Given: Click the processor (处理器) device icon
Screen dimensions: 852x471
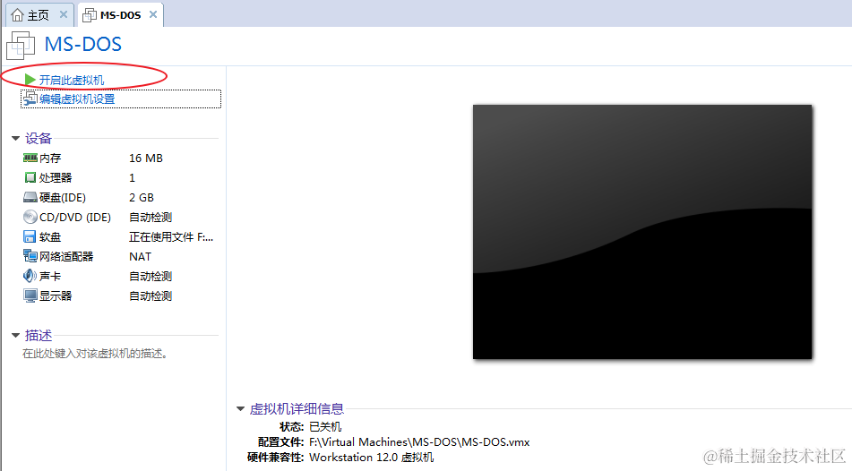Looking at the screenshot, I should (30, 177).
